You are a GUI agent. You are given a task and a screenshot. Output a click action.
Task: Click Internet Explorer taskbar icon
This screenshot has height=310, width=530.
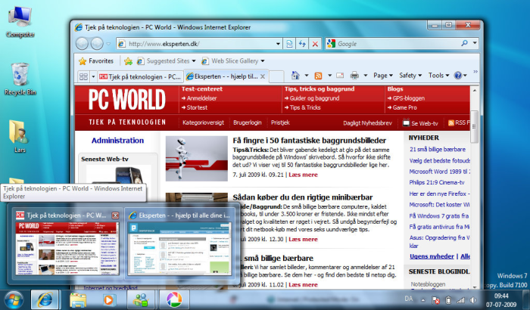[x=45, y=299]
